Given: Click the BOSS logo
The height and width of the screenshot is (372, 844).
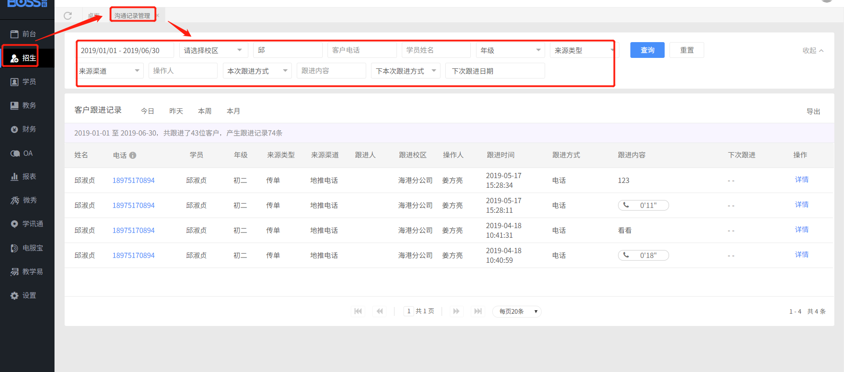Looking at the screenshot, I should coord(27,4).
